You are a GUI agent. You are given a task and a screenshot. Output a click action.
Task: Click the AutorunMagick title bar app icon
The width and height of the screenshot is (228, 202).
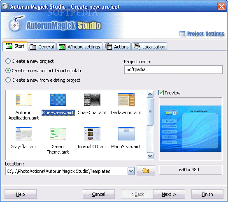(x=5, y=6)
